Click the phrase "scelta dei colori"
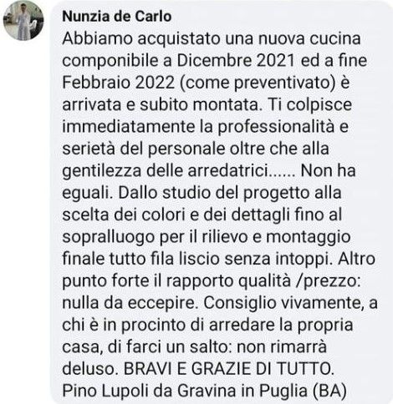 pos(124,215)
